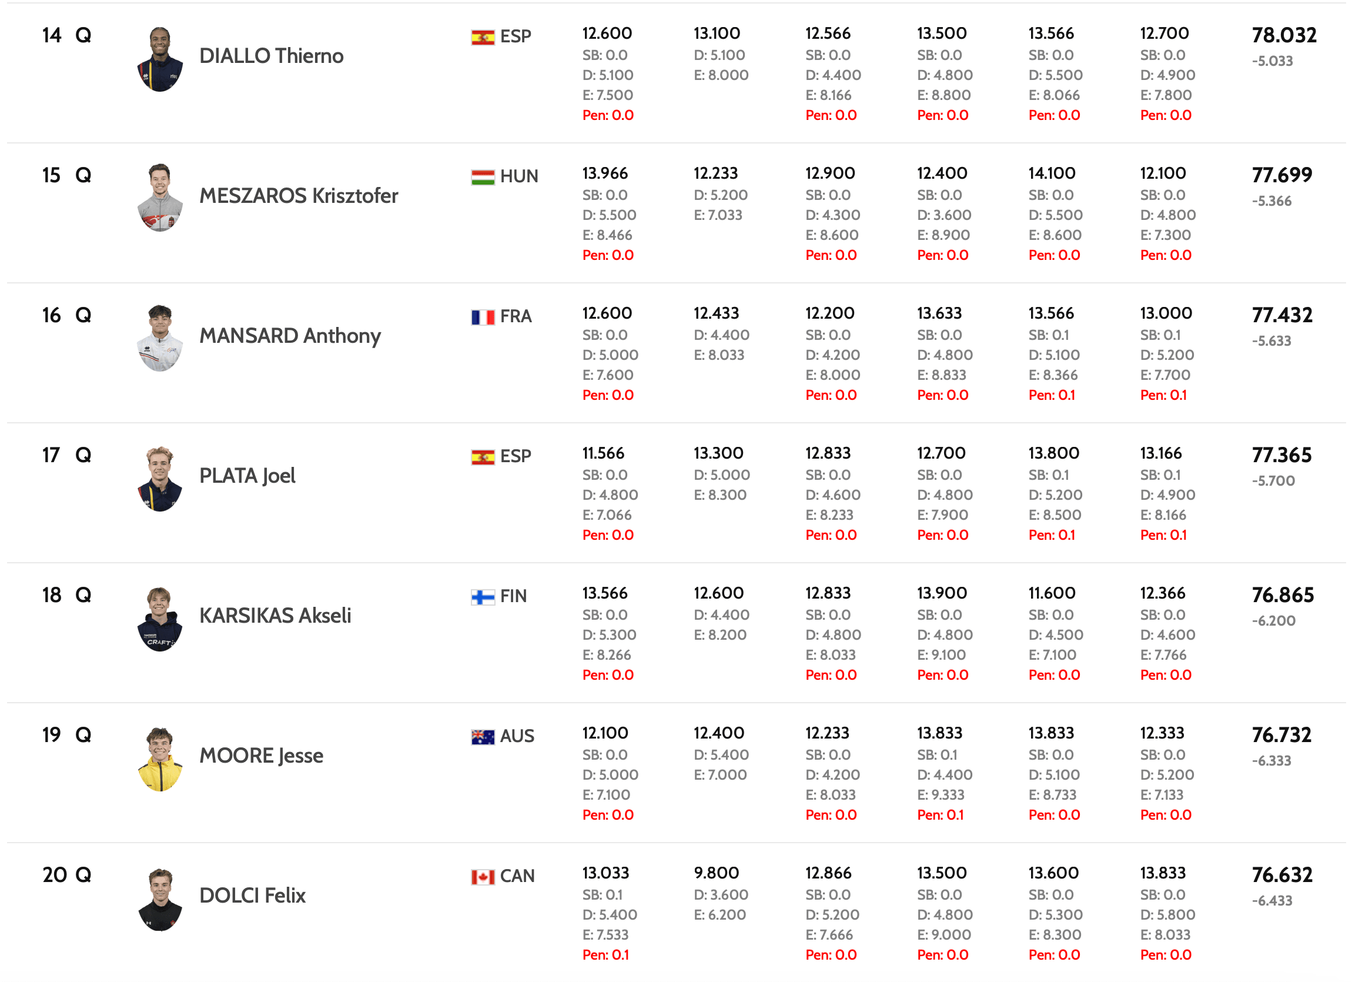Click the Australia flag icon

click(x=482, y=737)
